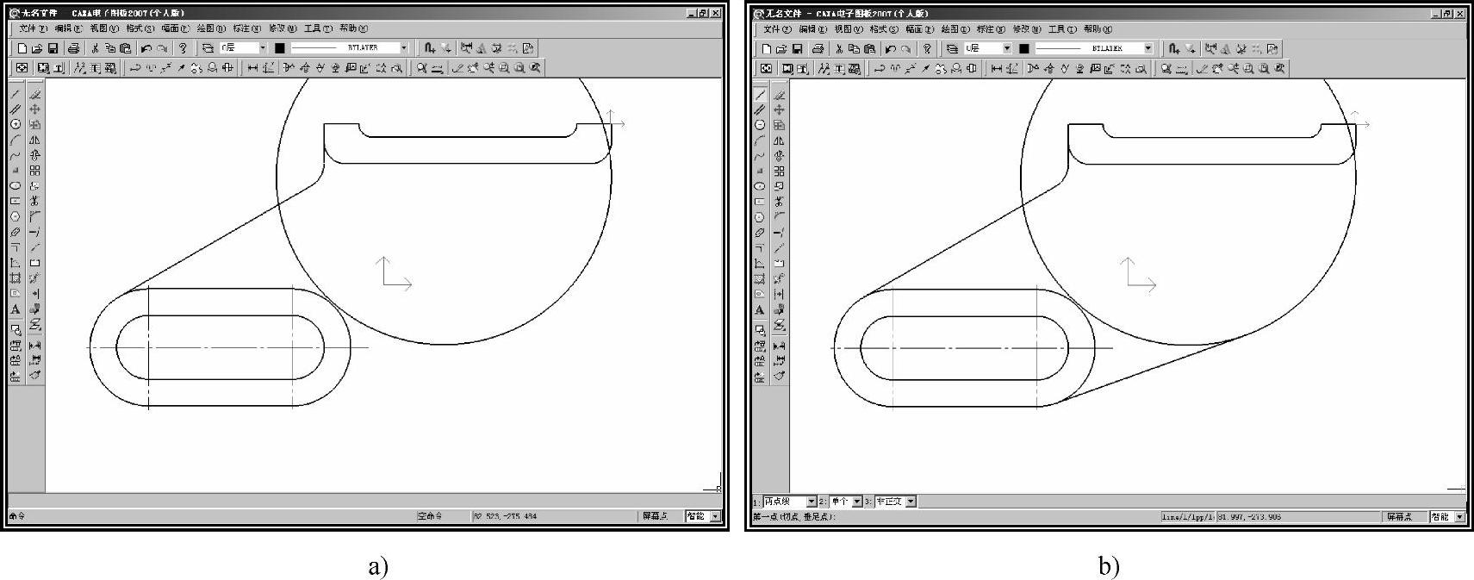
Task: Open the 非正交 option dropdown
Action: click(x=911, y=501)
